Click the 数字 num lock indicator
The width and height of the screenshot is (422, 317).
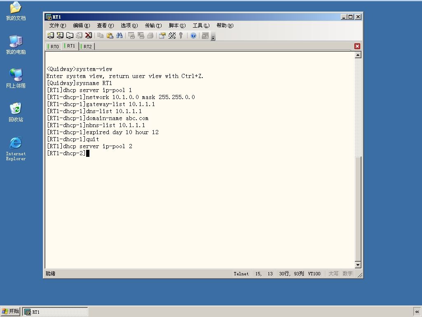(x=347, y=274)
